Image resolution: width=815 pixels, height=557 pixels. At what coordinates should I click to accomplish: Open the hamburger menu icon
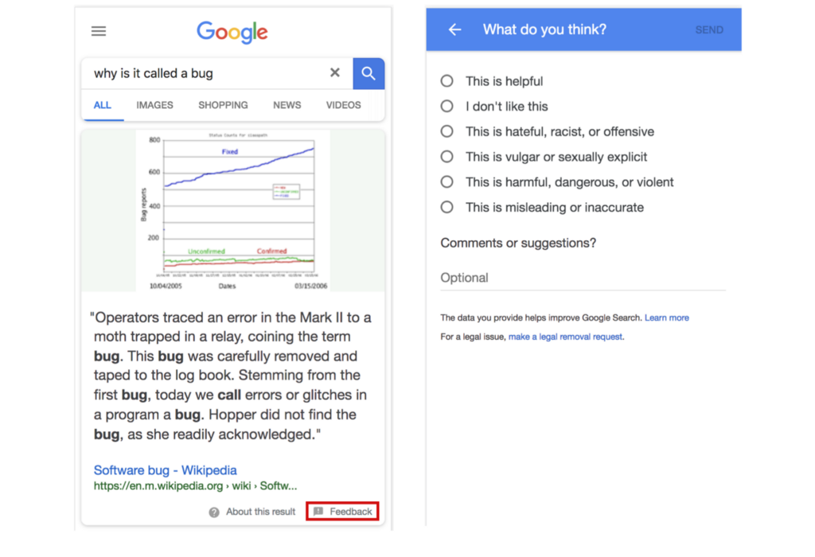(99, 31)
